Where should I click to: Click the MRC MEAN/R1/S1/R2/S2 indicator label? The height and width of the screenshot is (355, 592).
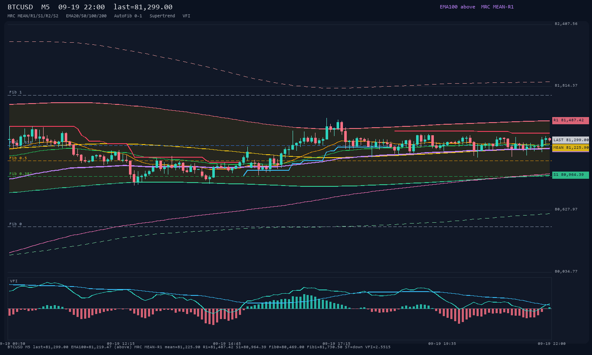coord(33,16)
